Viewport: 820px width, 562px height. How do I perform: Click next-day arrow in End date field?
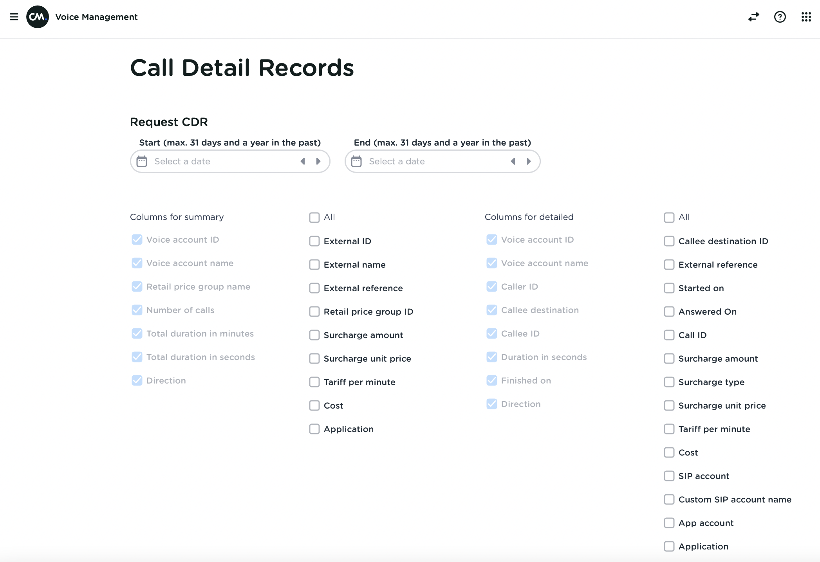pyautogui.click(x=529, y=161)
